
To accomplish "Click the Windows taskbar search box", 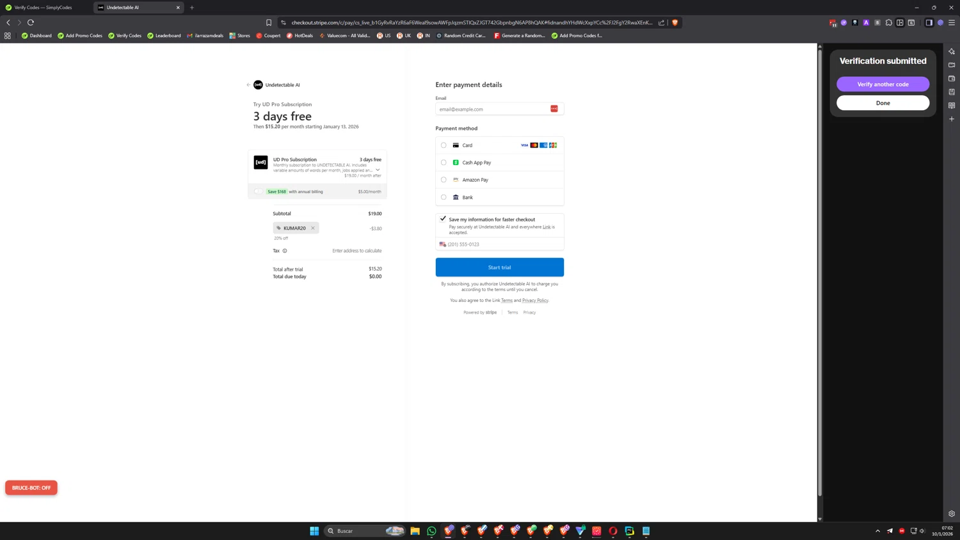I will pos(365,531).
